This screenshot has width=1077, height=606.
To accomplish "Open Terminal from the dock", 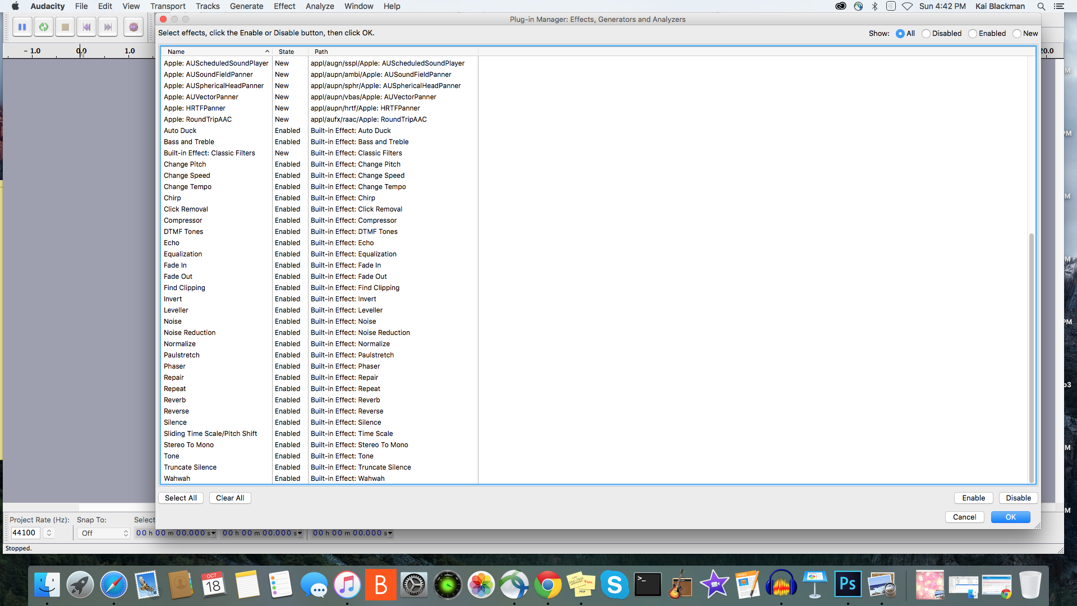I will coord(648,585).
